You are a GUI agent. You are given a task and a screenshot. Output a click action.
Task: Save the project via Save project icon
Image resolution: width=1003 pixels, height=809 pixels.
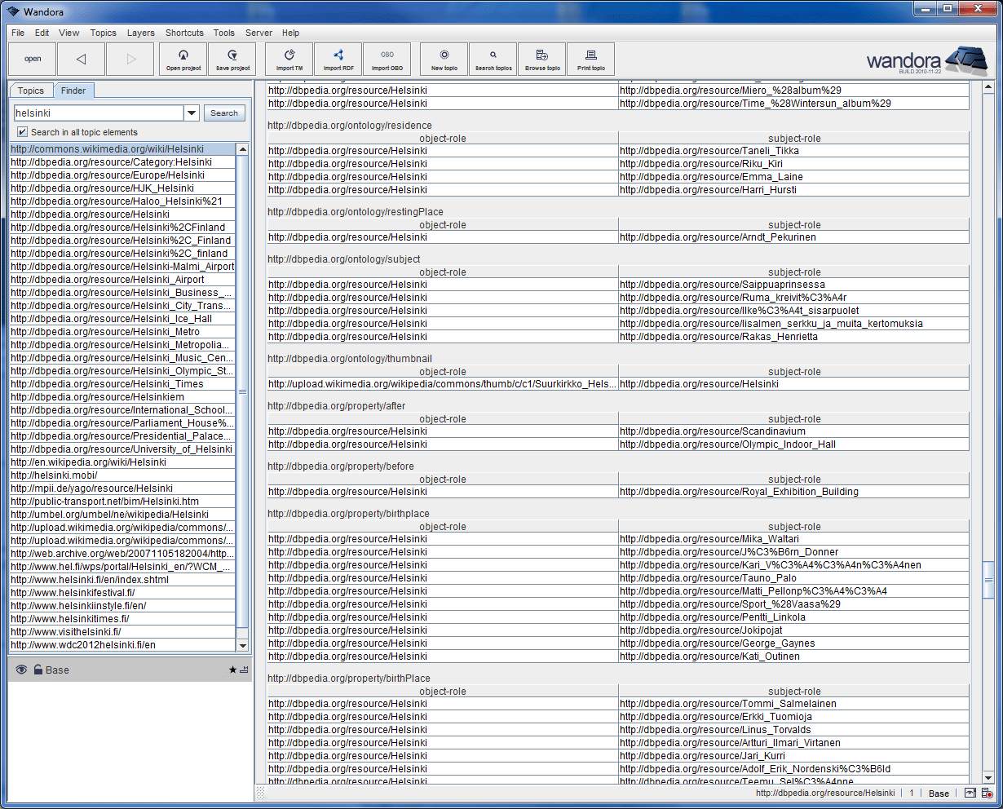(x=232, y=59)
